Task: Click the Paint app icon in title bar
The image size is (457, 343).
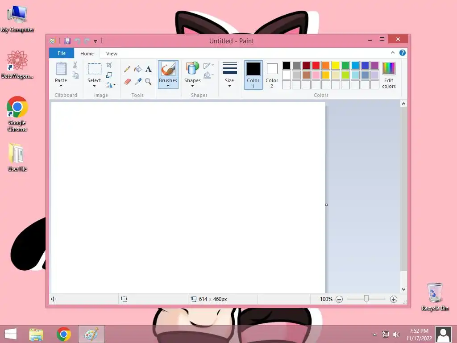Action: (x=53, y=41)
